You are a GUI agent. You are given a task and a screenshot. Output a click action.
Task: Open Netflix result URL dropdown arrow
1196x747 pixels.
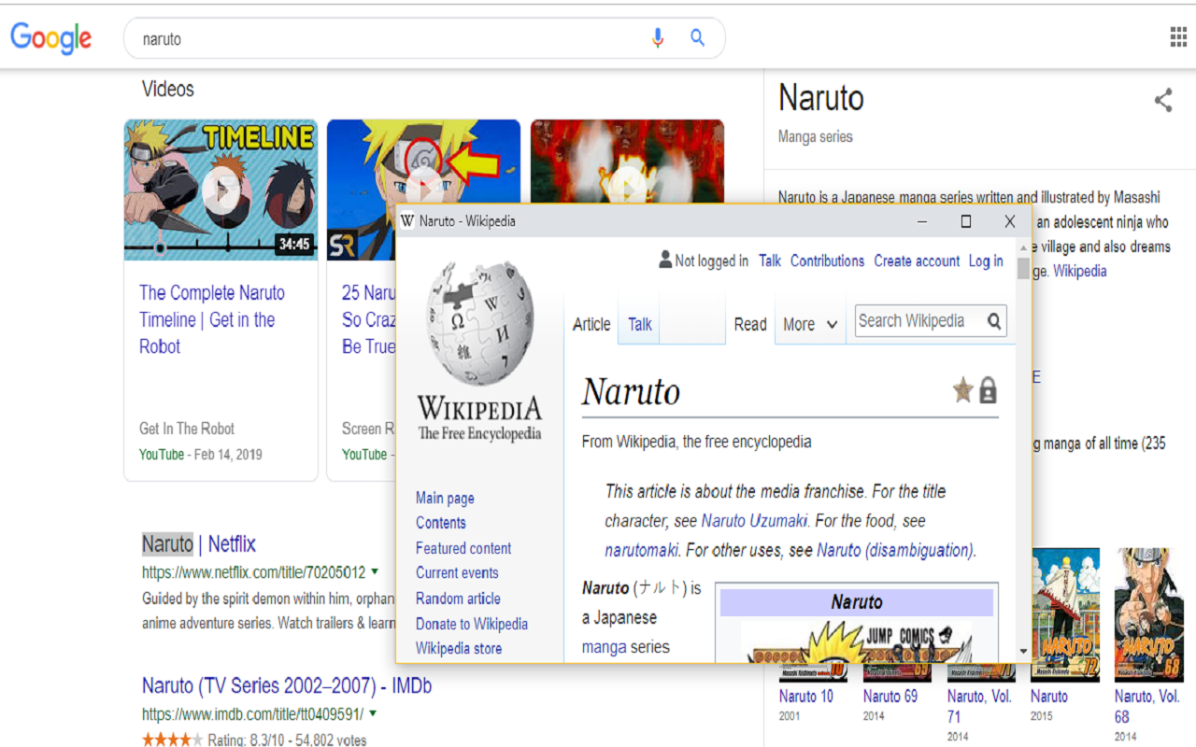(x=375, y=571)
